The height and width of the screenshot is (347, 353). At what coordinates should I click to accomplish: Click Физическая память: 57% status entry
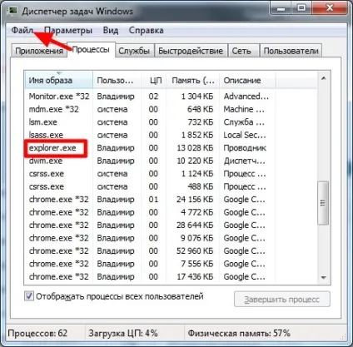239,333
